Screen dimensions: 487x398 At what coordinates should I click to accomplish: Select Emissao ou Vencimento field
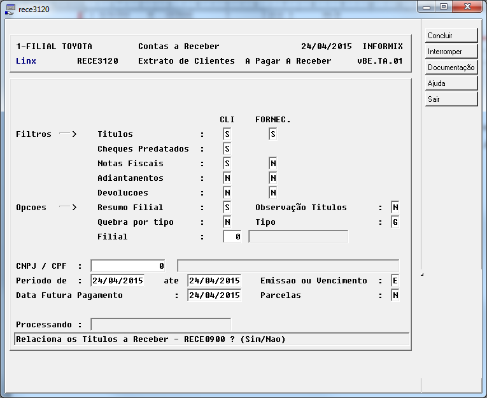pyautogui.click(x=395, y=281)
